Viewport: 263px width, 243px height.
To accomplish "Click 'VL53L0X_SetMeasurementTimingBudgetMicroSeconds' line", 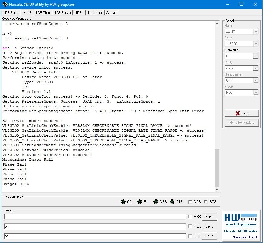I will coord(70,145).
